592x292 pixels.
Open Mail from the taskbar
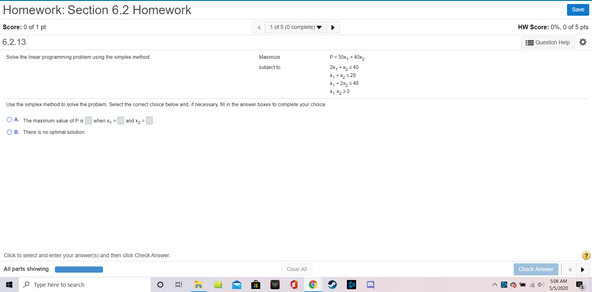tap(237, 285)
